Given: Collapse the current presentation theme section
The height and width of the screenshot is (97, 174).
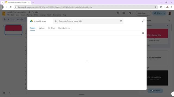Looking at the screenshot, I should tap(167, 26).
